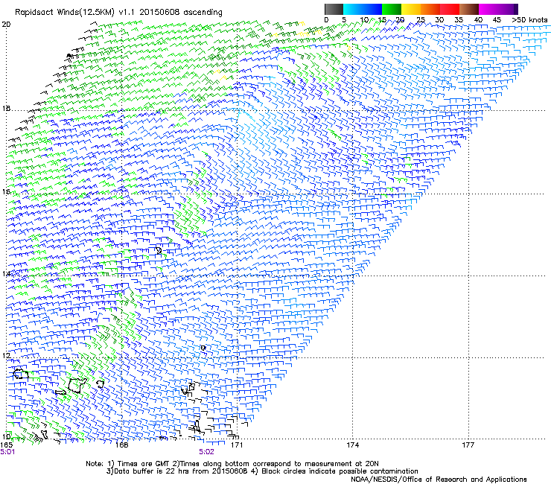Click the red 30–35 knots legend swatch

pyautogui.click(x=450, y=9)
